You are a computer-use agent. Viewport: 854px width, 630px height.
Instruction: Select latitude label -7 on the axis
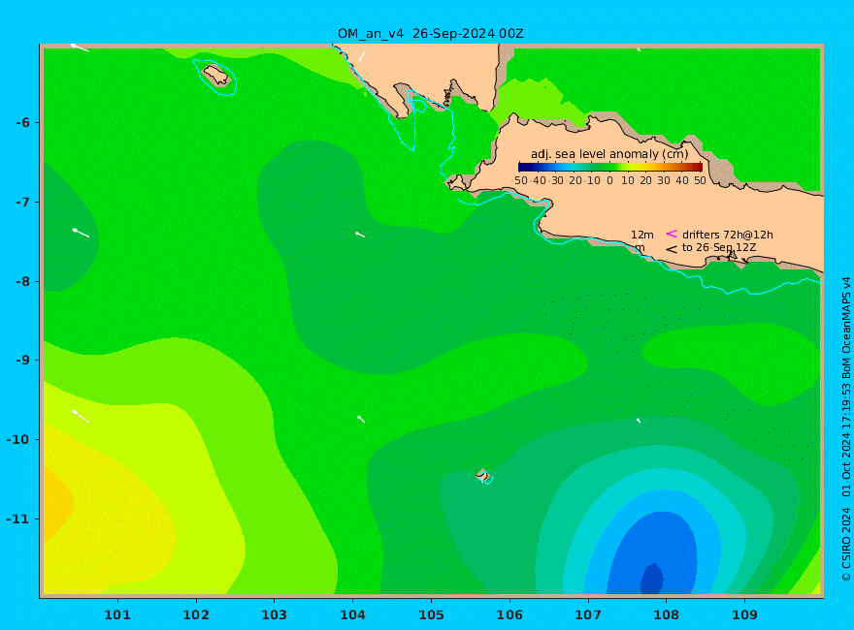point(22,202)
